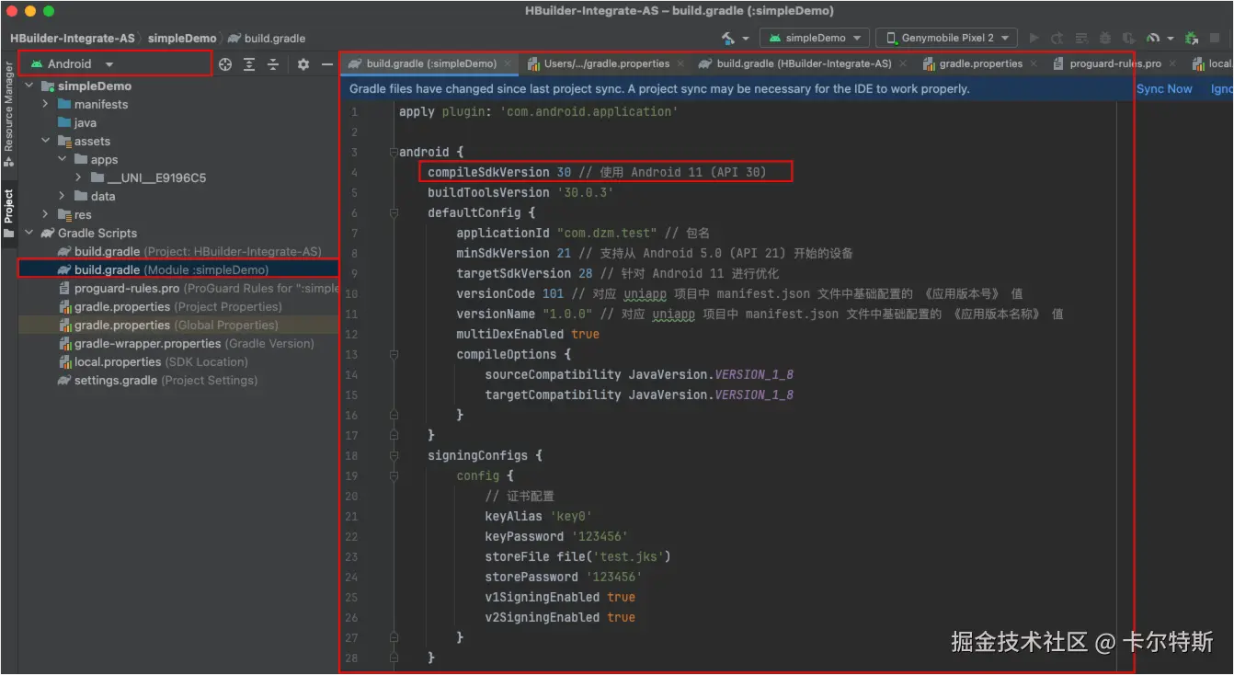Click the applicationId "com.dzm.test" value
Image resolution: width=1234 pixels, height=675 pixels.
coord(605,233)
